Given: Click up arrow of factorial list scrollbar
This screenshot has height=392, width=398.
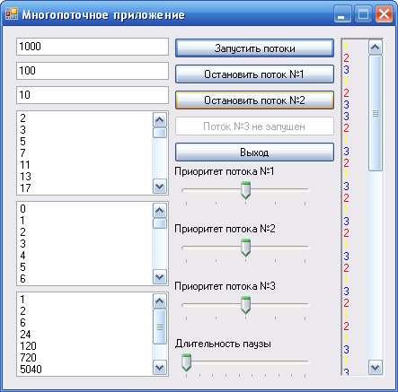Looking at the screenshot, I should pos(160,301).
